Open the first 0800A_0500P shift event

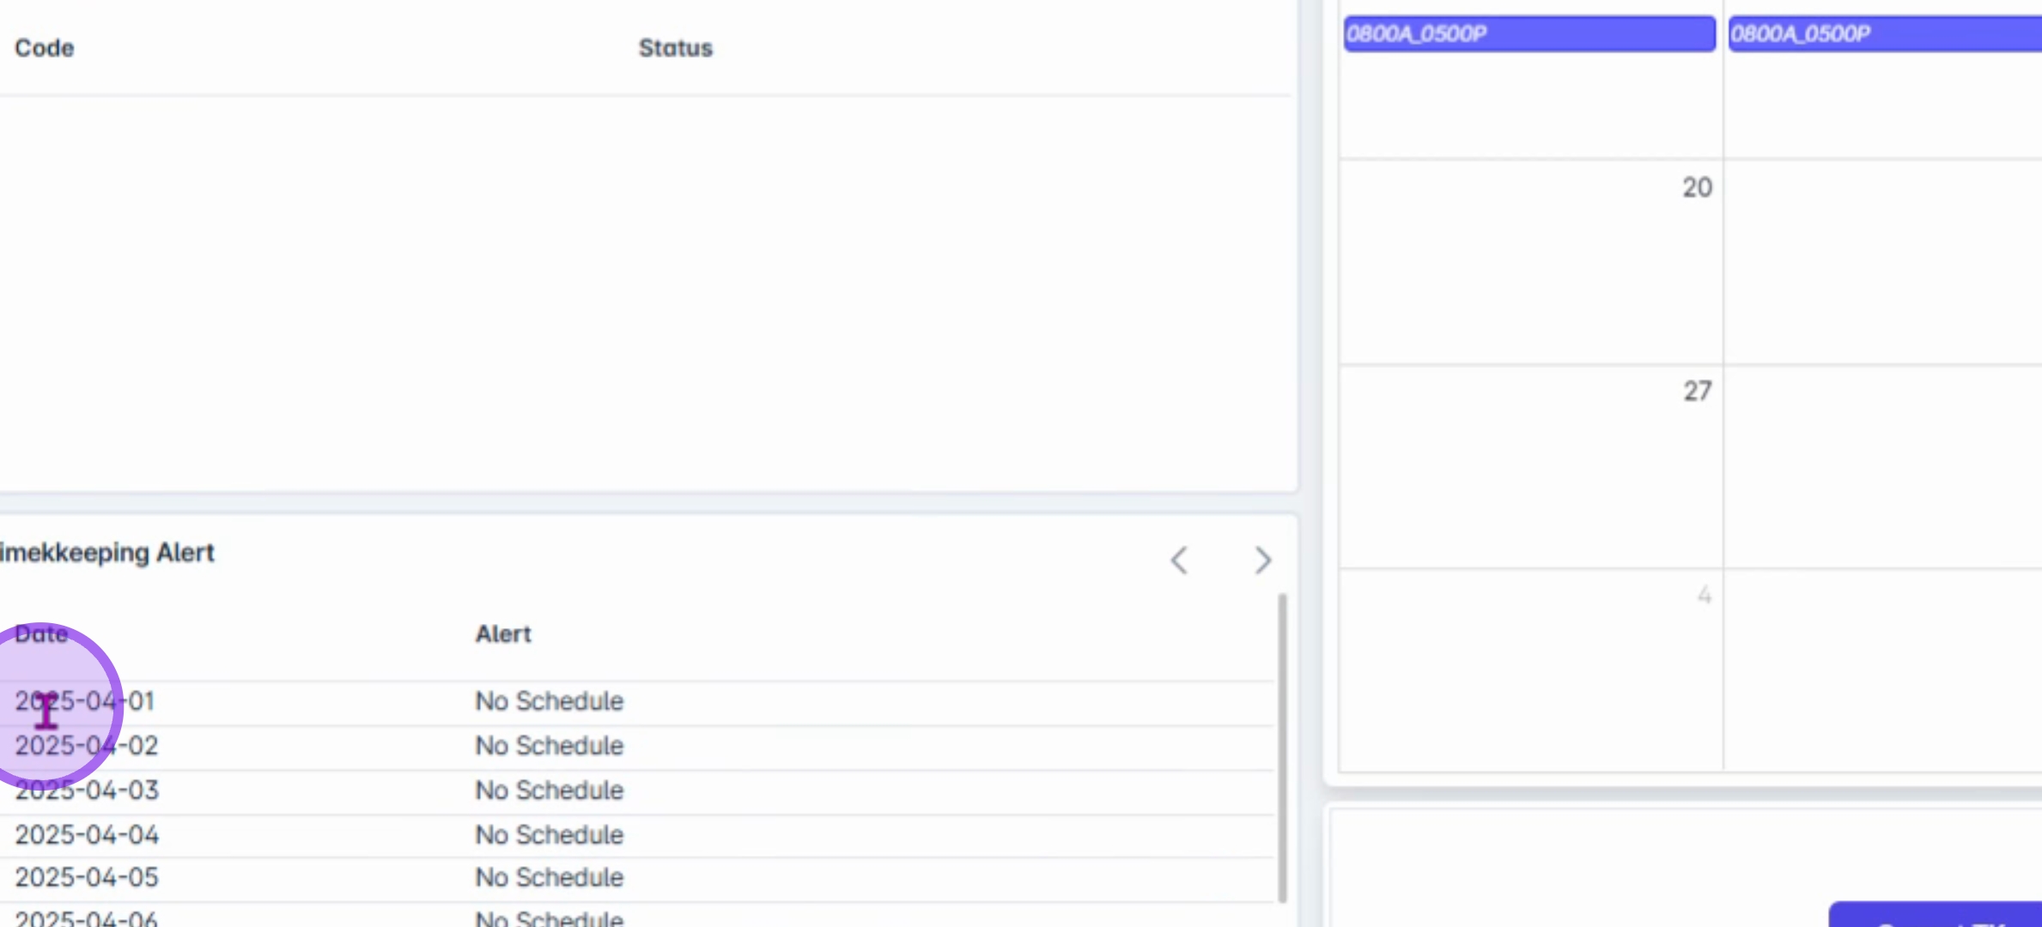tap(1528, 34)
